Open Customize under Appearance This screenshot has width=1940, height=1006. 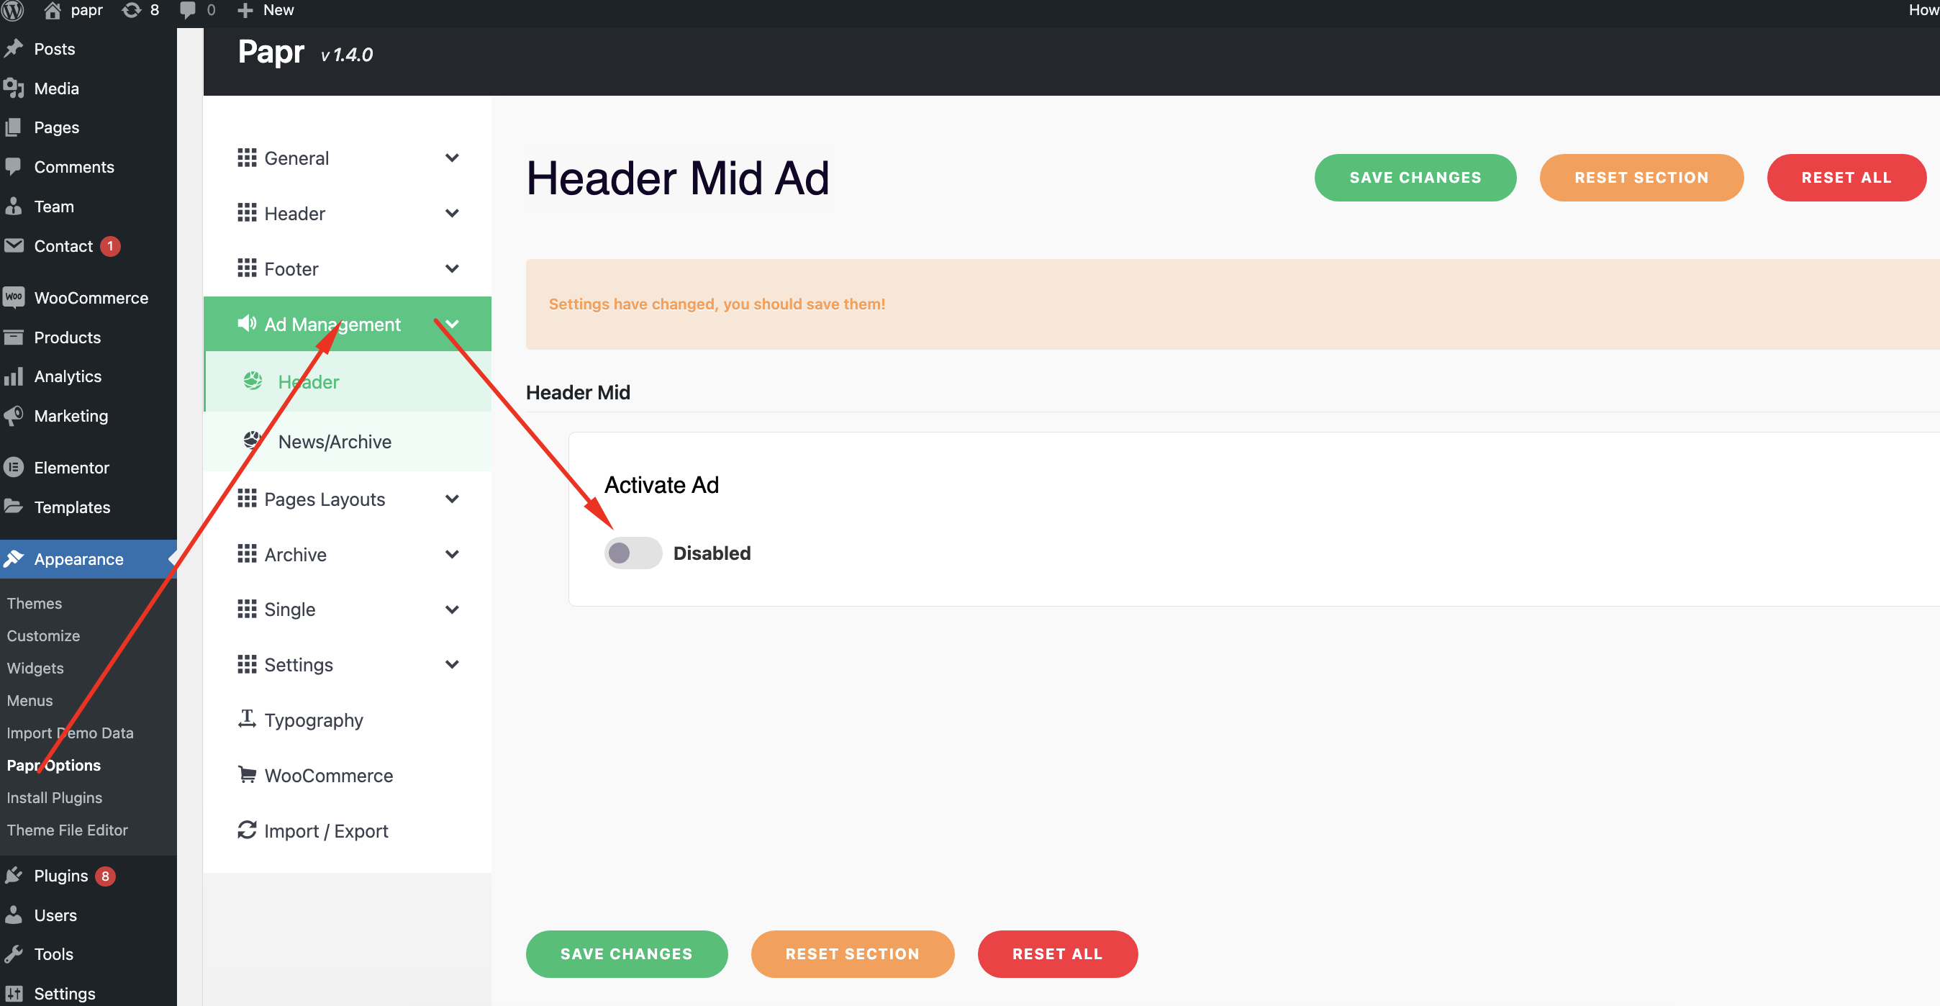click(44, 635)
